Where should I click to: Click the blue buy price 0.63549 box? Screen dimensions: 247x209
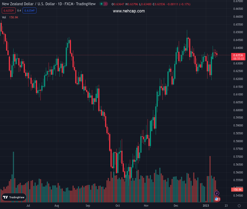30,10
